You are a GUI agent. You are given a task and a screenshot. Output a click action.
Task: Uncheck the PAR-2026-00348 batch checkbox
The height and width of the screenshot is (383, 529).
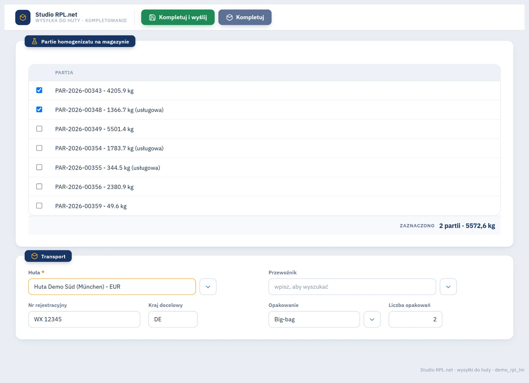(x=39, y=109)
